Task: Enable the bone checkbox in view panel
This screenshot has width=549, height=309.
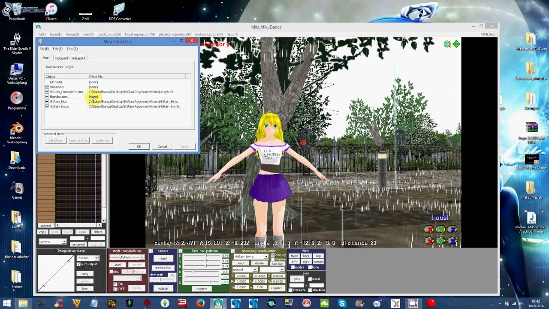Action: pyautogui.click(x=310, y=267)
